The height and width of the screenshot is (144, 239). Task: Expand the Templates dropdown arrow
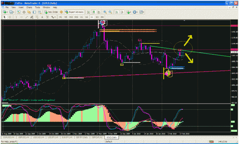(143, 12)
